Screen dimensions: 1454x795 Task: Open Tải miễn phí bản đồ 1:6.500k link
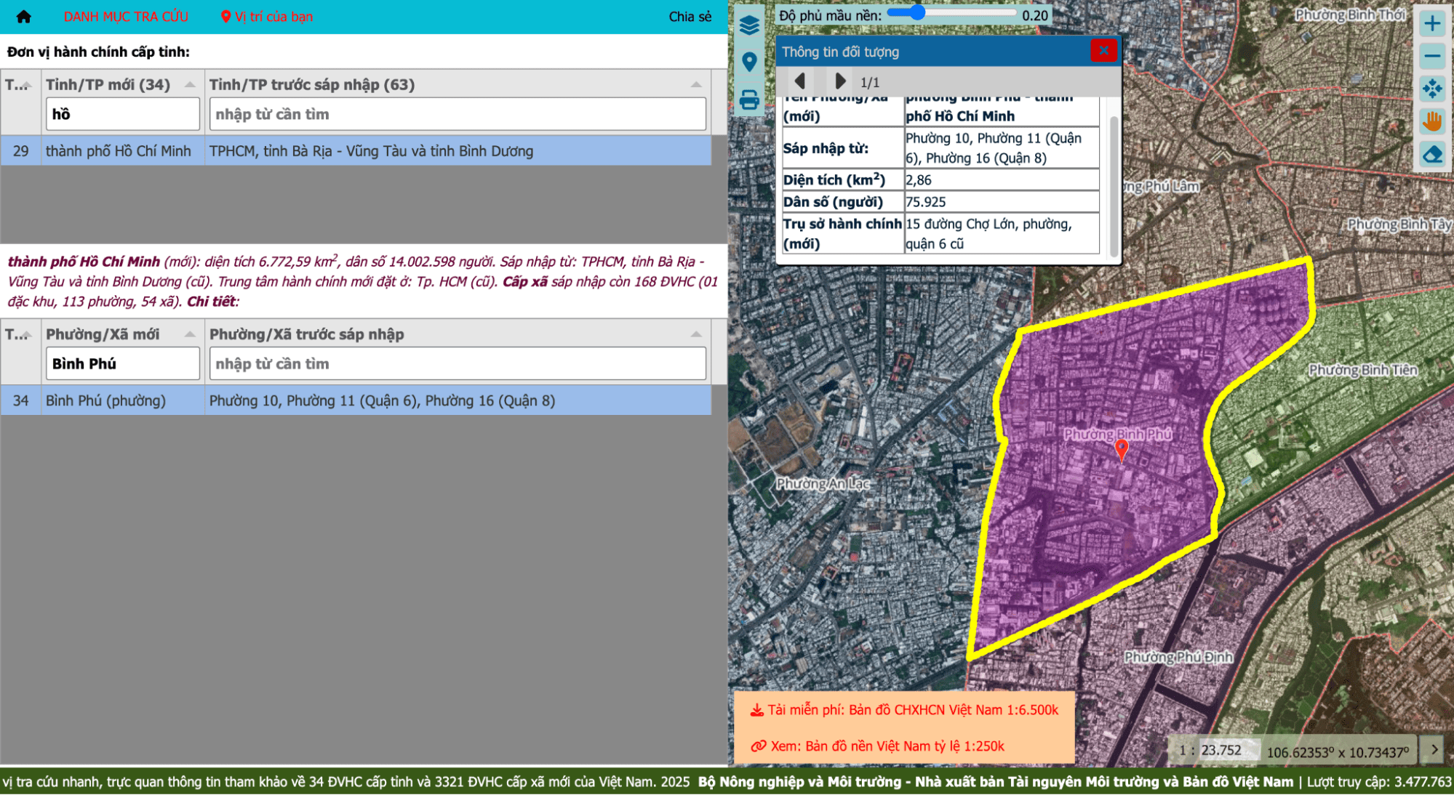pyautogui.click(x=905, y=710)
